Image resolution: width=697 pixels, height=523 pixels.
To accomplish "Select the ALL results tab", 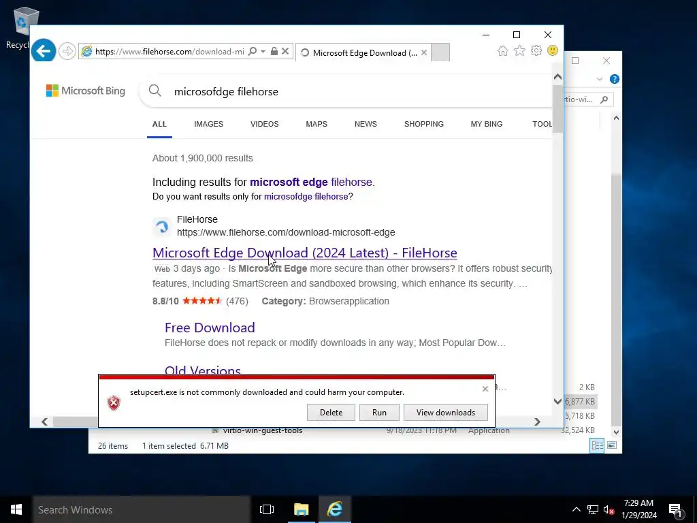I will (159, 124).
